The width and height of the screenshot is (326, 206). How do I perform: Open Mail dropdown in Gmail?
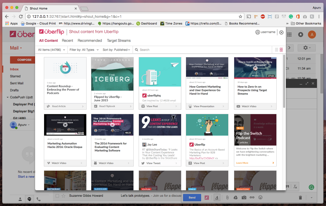click(16, 48)
